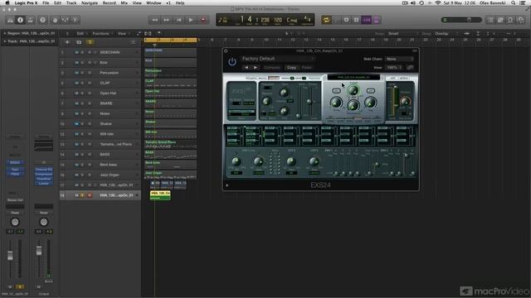Toggle the Inspector icon in toolbar
Screen dimensions: 531x298
20,20
